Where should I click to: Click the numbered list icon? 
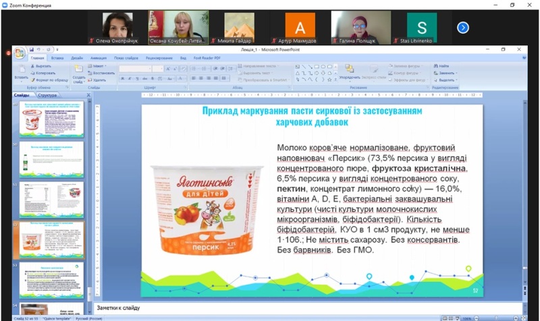pos(205,69)
